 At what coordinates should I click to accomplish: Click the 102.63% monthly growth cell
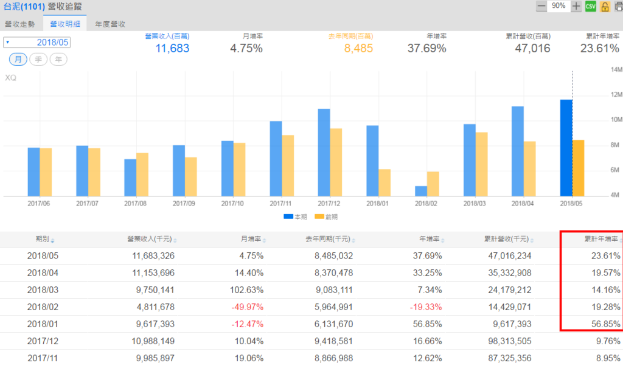pyautogui.click(x=246, y=290)
